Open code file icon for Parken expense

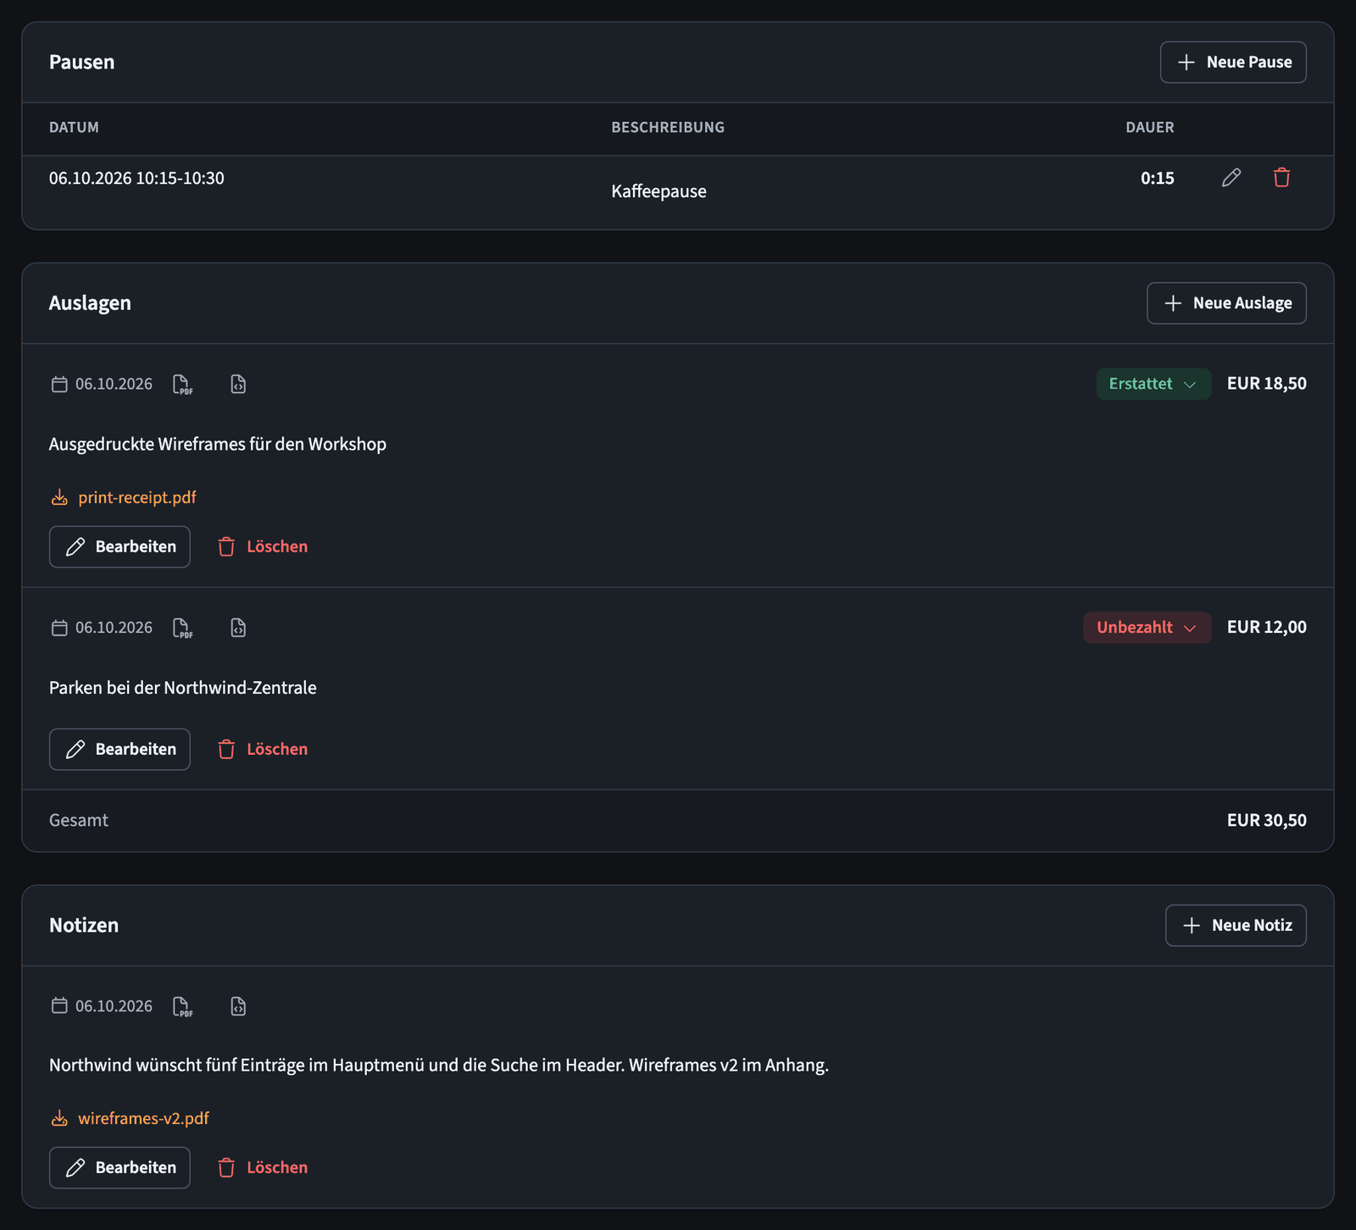[x=238, y=628]
